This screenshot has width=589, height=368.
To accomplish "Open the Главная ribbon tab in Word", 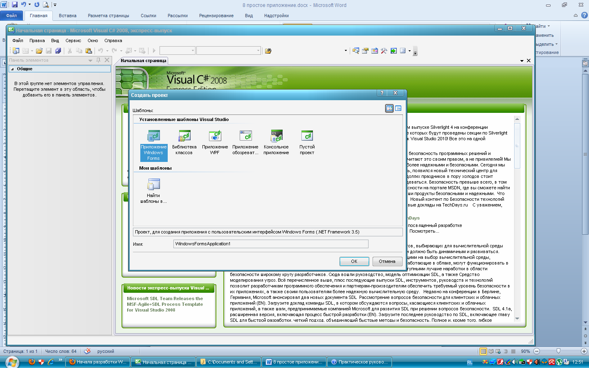I will (x=38, y=16).
